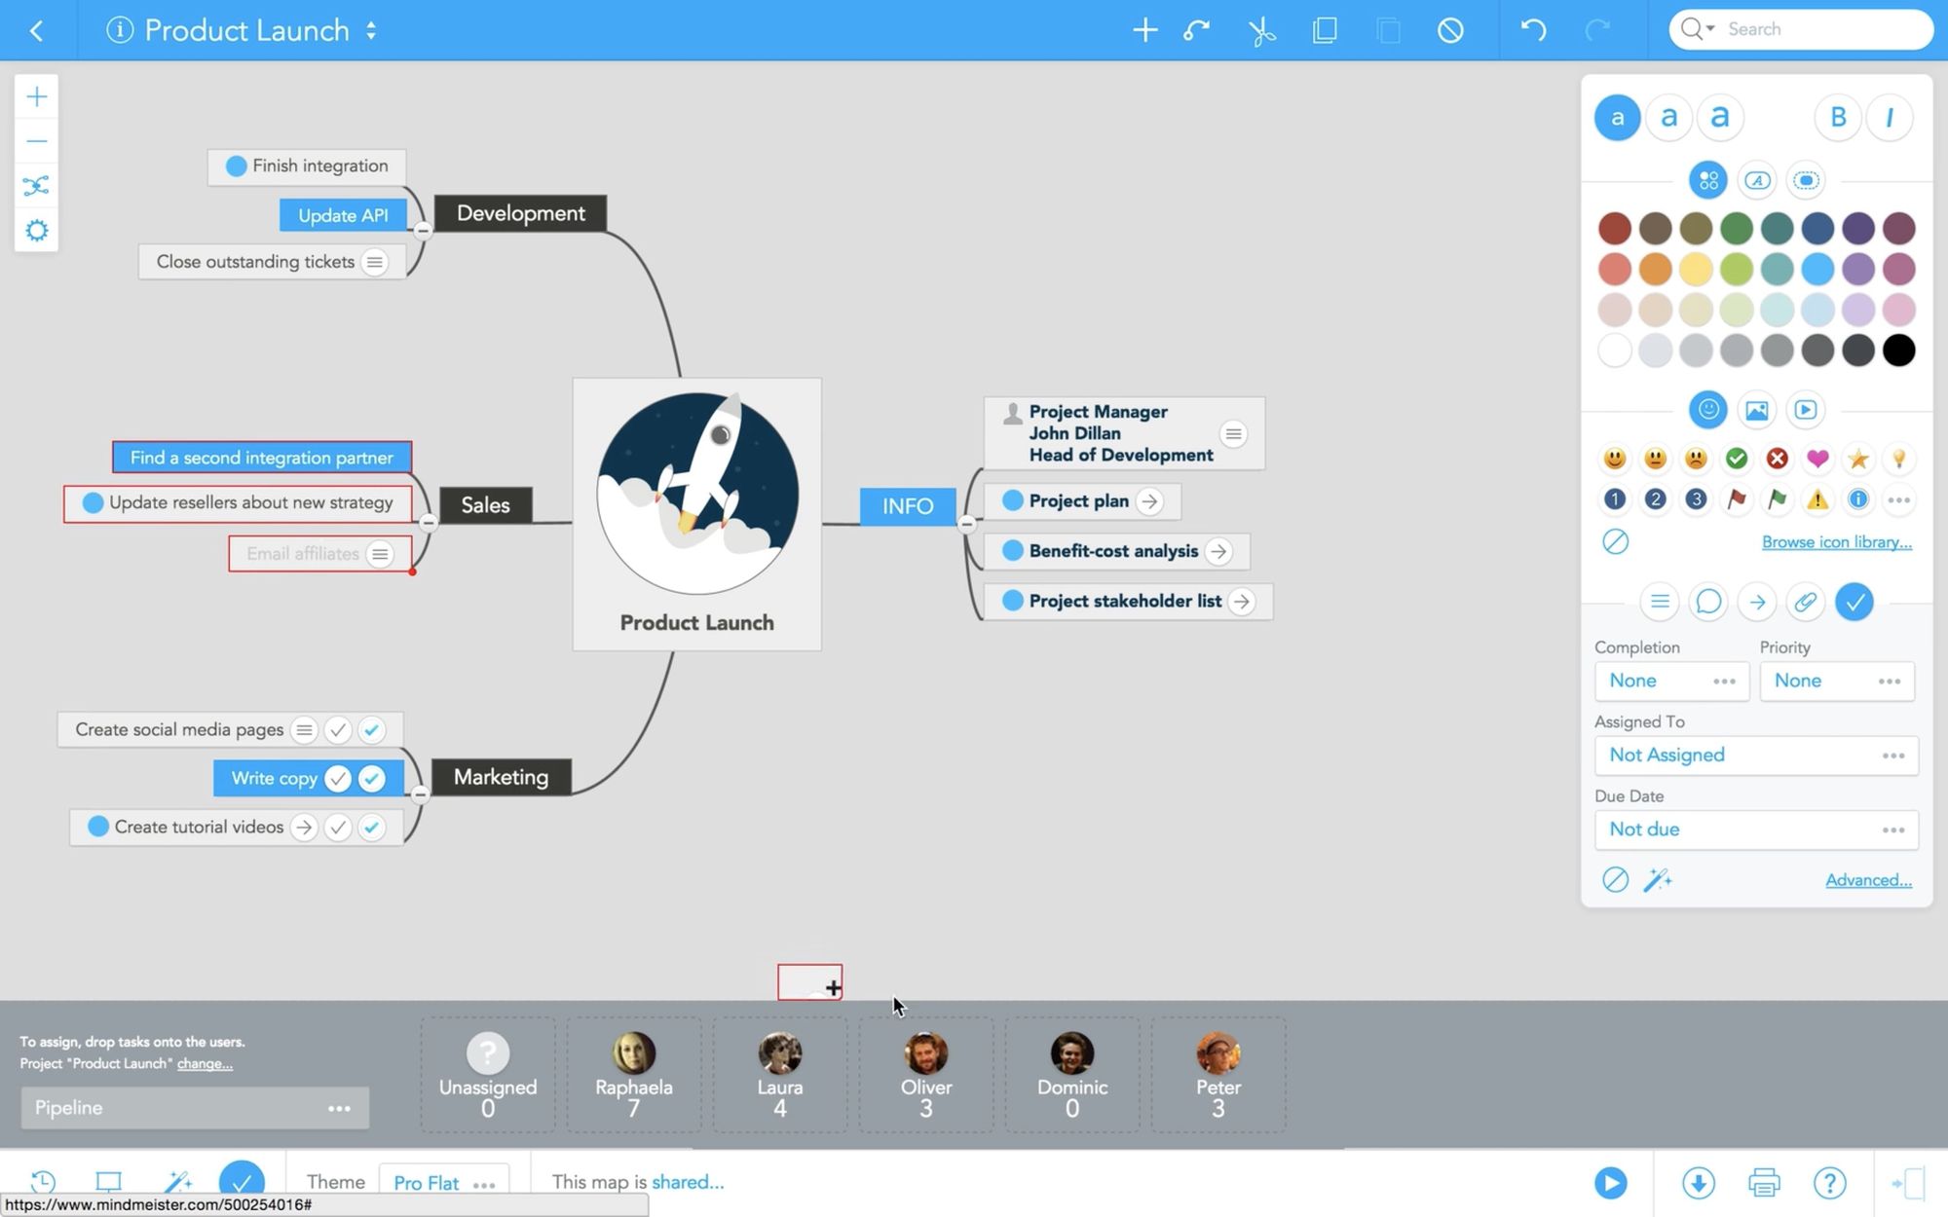This screenshot has width=1948, height=1217.
Task: Click the video embed icon in panel
Action: 1807,410
